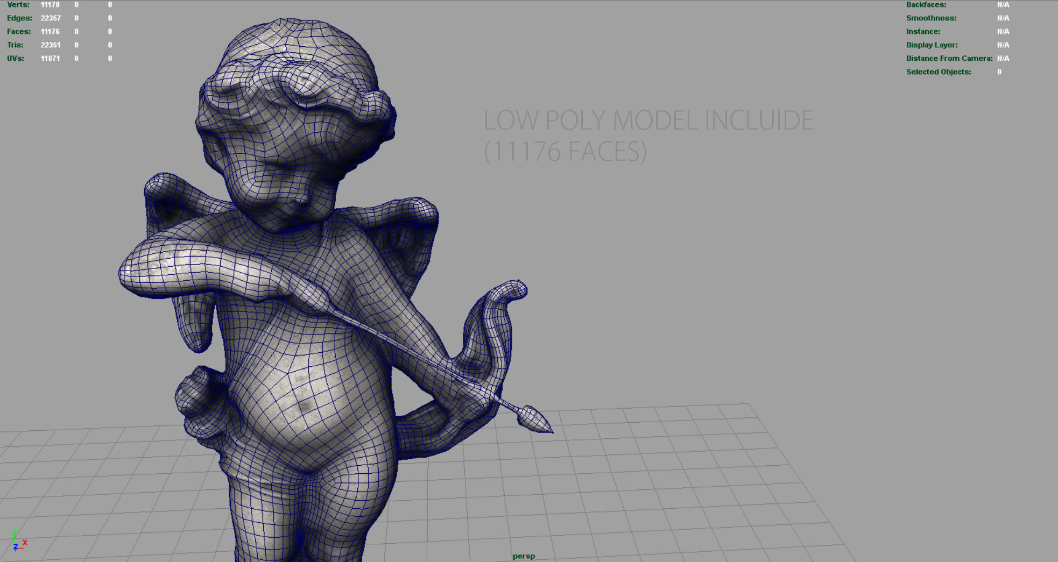The height and width of the screenshot is (562, 1058).
Task: Click the N/A value beside Display Layer
Action: point(1003,45)
